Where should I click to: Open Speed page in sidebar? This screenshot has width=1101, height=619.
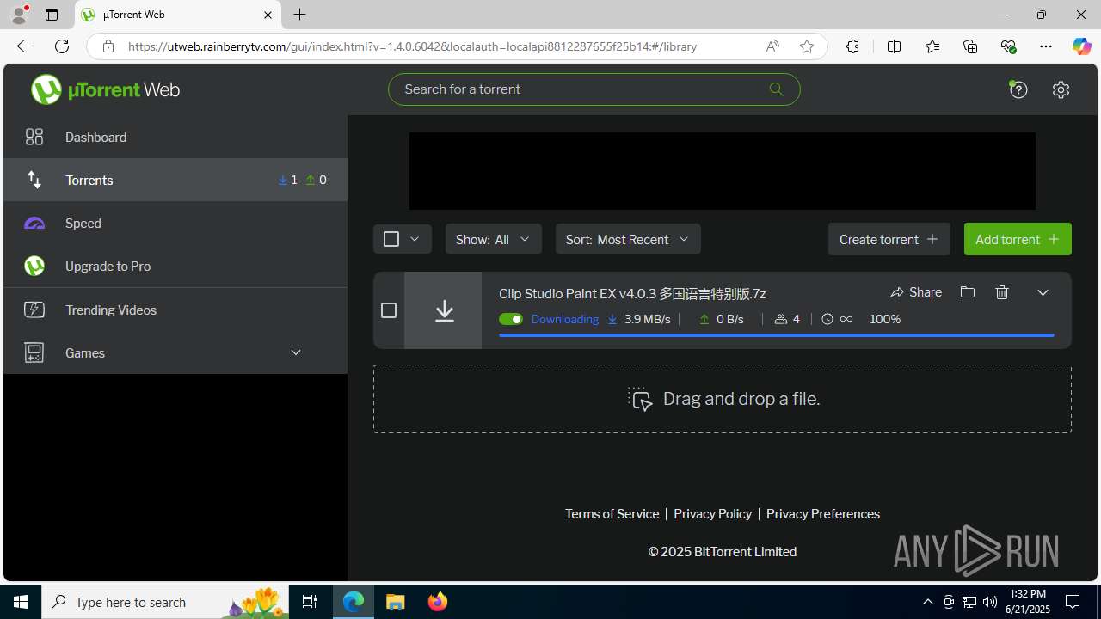pyautogui.click(x=175, y=223)
